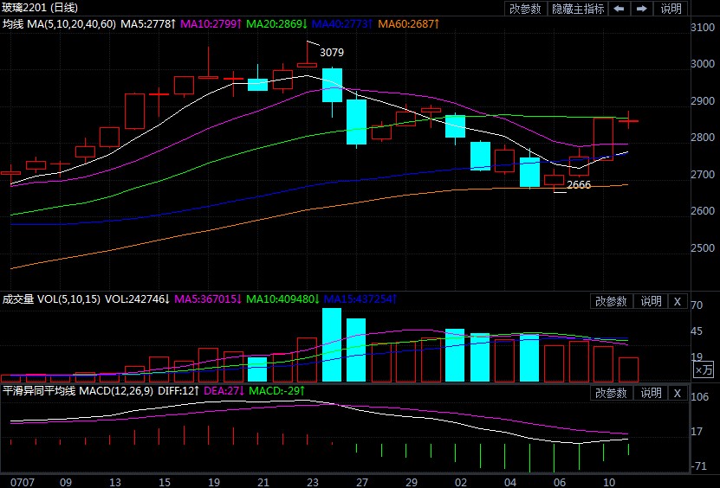Click the 3079 high price marker
This screenshot has height=488, width=720.
click(332, 52)
